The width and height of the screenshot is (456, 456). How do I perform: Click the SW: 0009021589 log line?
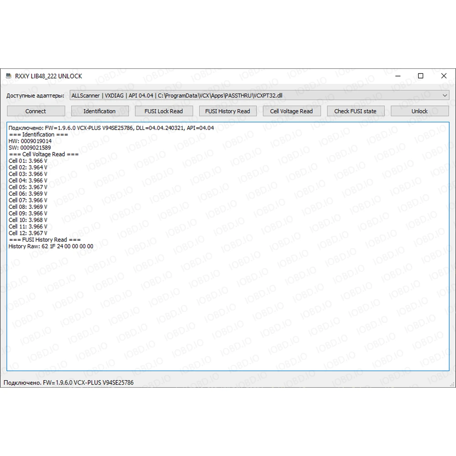pos(30,148)
